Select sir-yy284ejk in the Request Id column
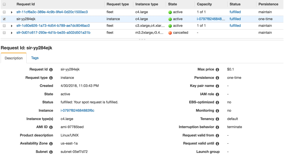284x156 pixels. click(x=26, y=19)
